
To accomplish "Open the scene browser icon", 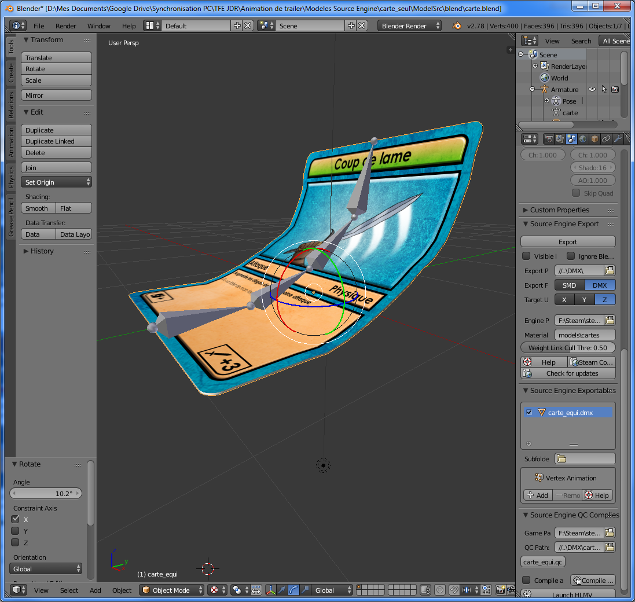I will (266, 25).
